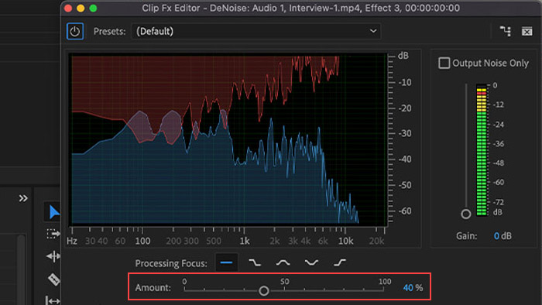Select the Razor tool
Screen dimensions: 542x305
[53, 279]
